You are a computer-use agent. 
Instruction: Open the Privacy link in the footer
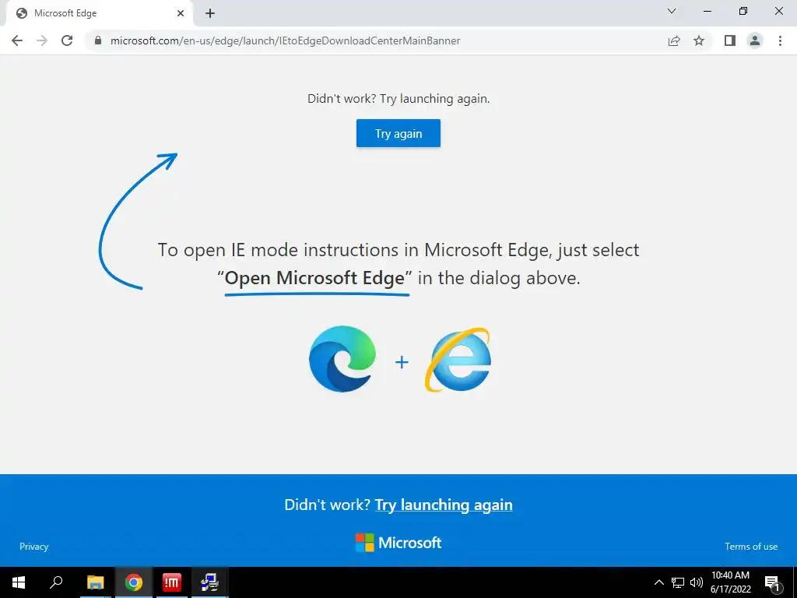[x=34, y=547]
